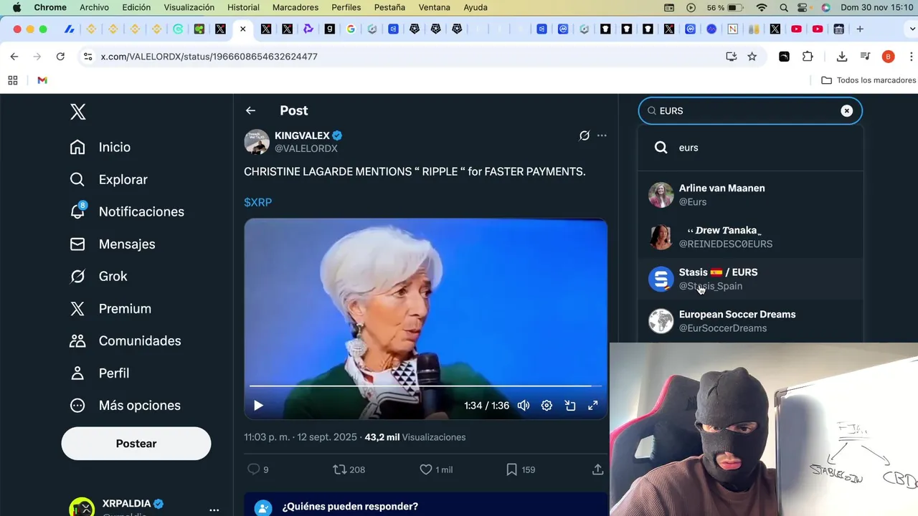
Task: Click the address bar URL
Action: (209, 57)
